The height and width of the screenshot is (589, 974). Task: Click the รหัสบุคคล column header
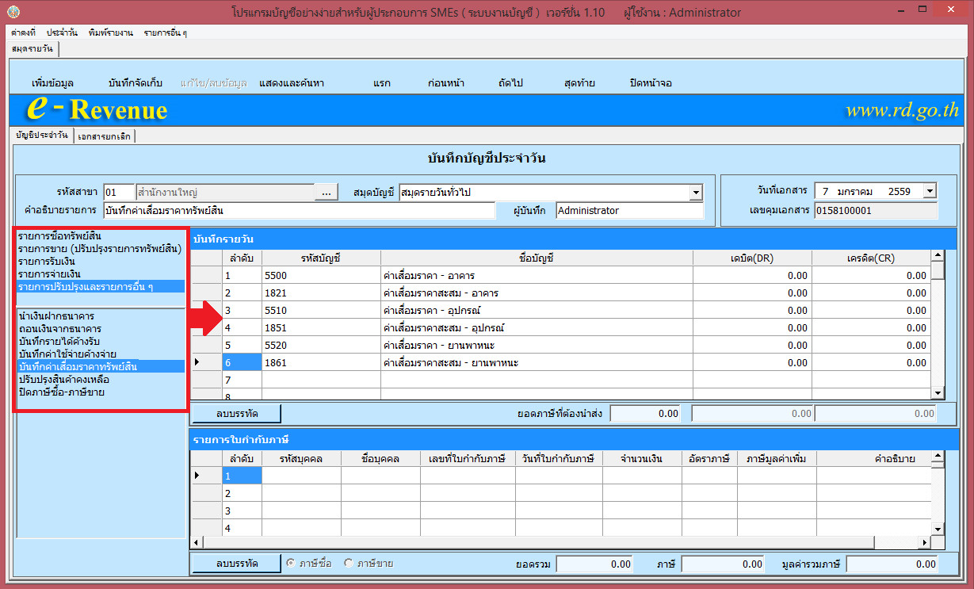click(x=301, y=458)
